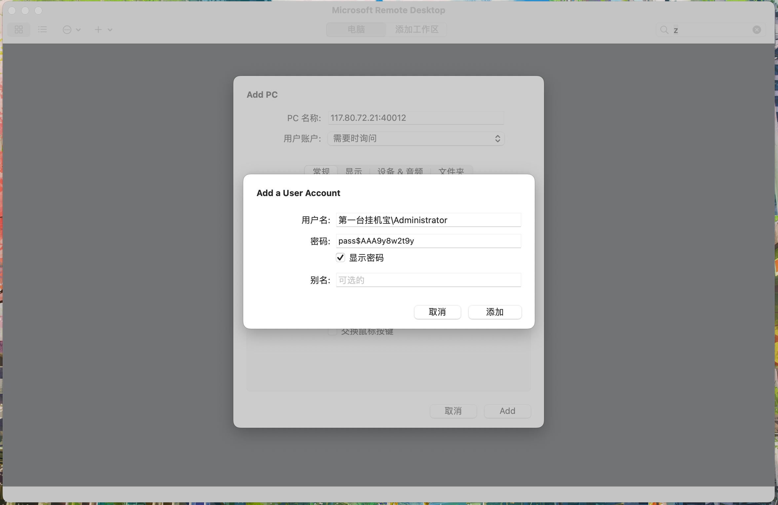
Task: Expand the 别名 optional field
Action: click(x=428, y=280)
